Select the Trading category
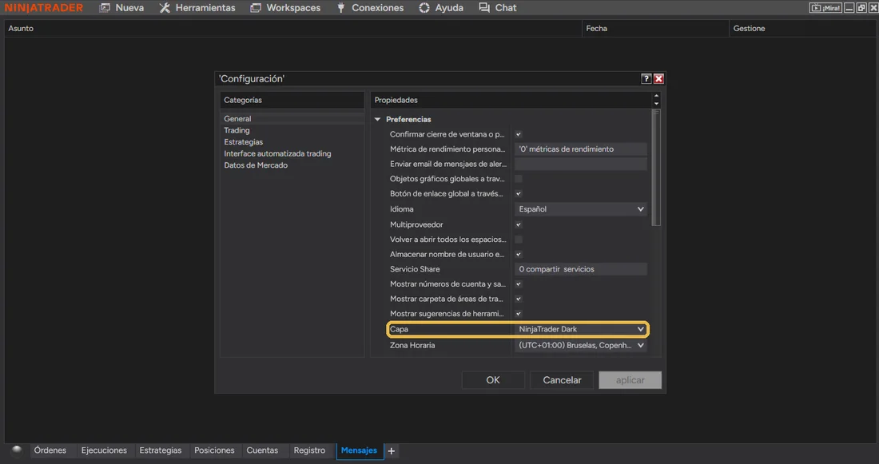Viewport: 879px width, 464px height. pyautogui.click(x=237, y=130)
